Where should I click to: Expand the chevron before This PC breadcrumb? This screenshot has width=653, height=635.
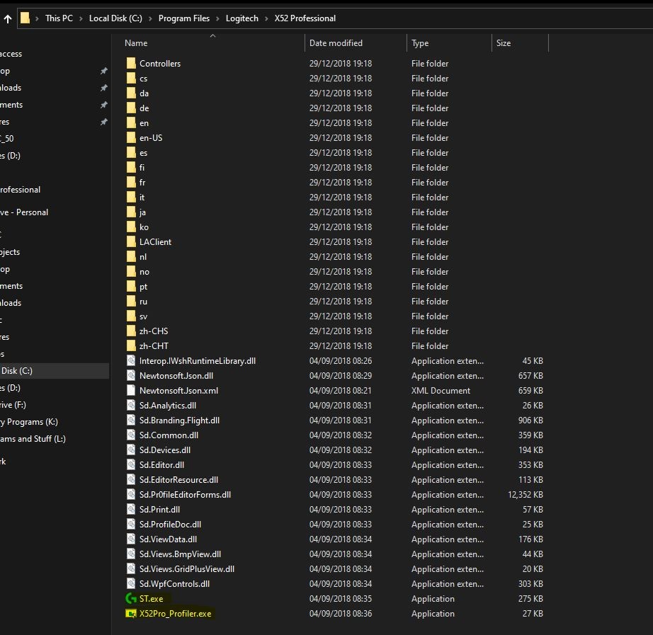37,18
